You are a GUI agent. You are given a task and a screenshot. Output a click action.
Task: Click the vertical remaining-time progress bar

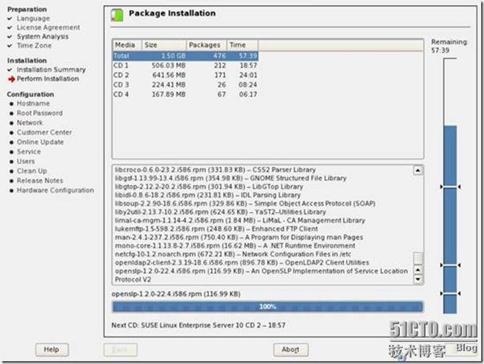(x=450, y=186)
